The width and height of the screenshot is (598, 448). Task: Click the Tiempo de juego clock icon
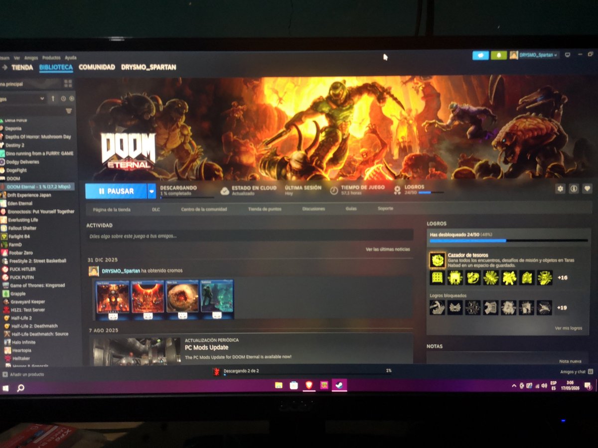(x=334, y=190)
